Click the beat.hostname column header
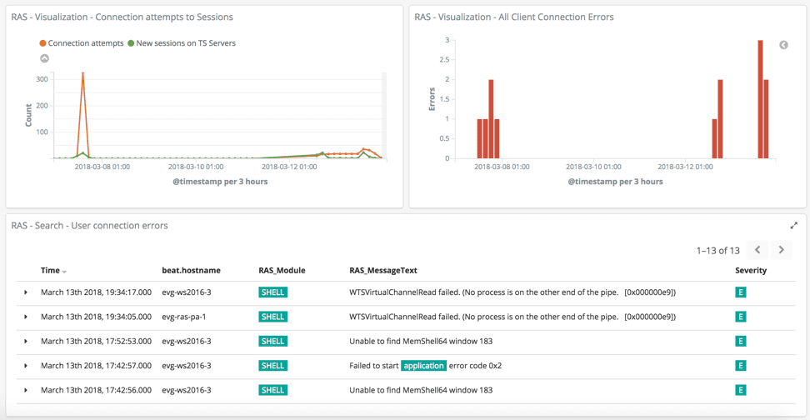This screenshot has height=420, width=810. click(191, 270)
